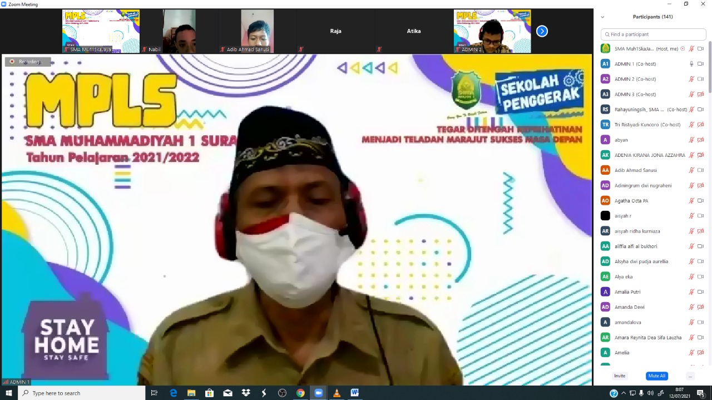Click ADMIN 2 muted microphone icon
This screenshot has height=400, width=712.
[x=691, y=79]
